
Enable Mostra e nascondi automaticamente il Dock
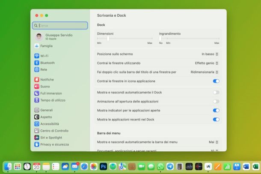(216, 92)
